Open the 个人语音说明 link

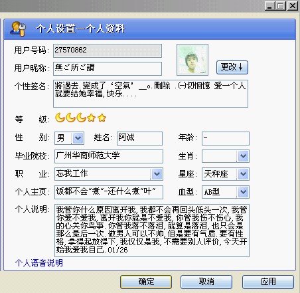click(39, 263)
